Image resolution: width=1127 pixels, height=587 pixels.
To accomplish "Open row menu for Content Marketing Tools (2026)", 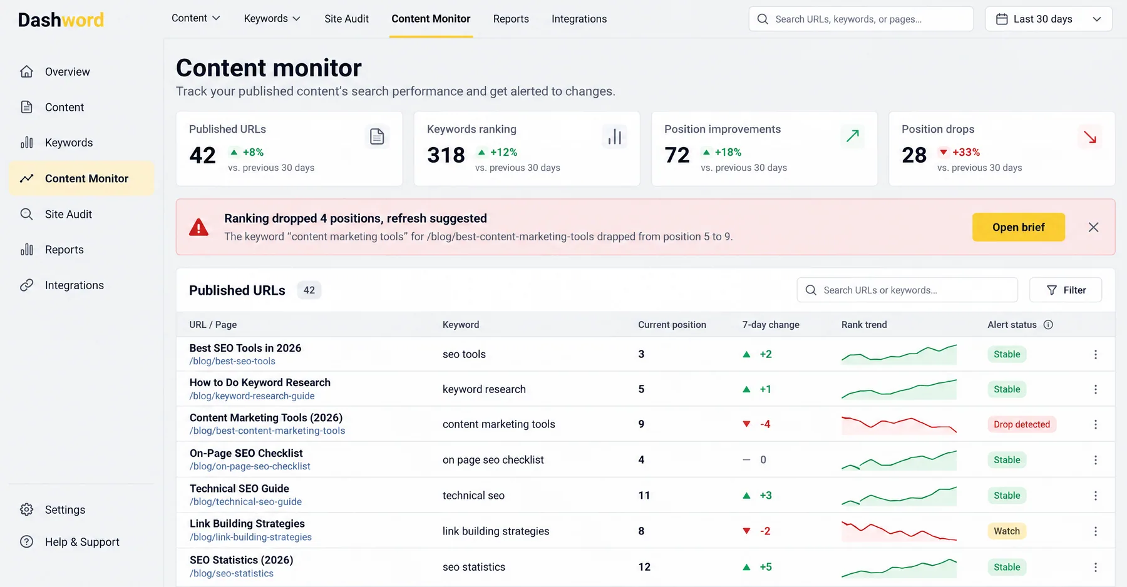I will point(1096,424).
